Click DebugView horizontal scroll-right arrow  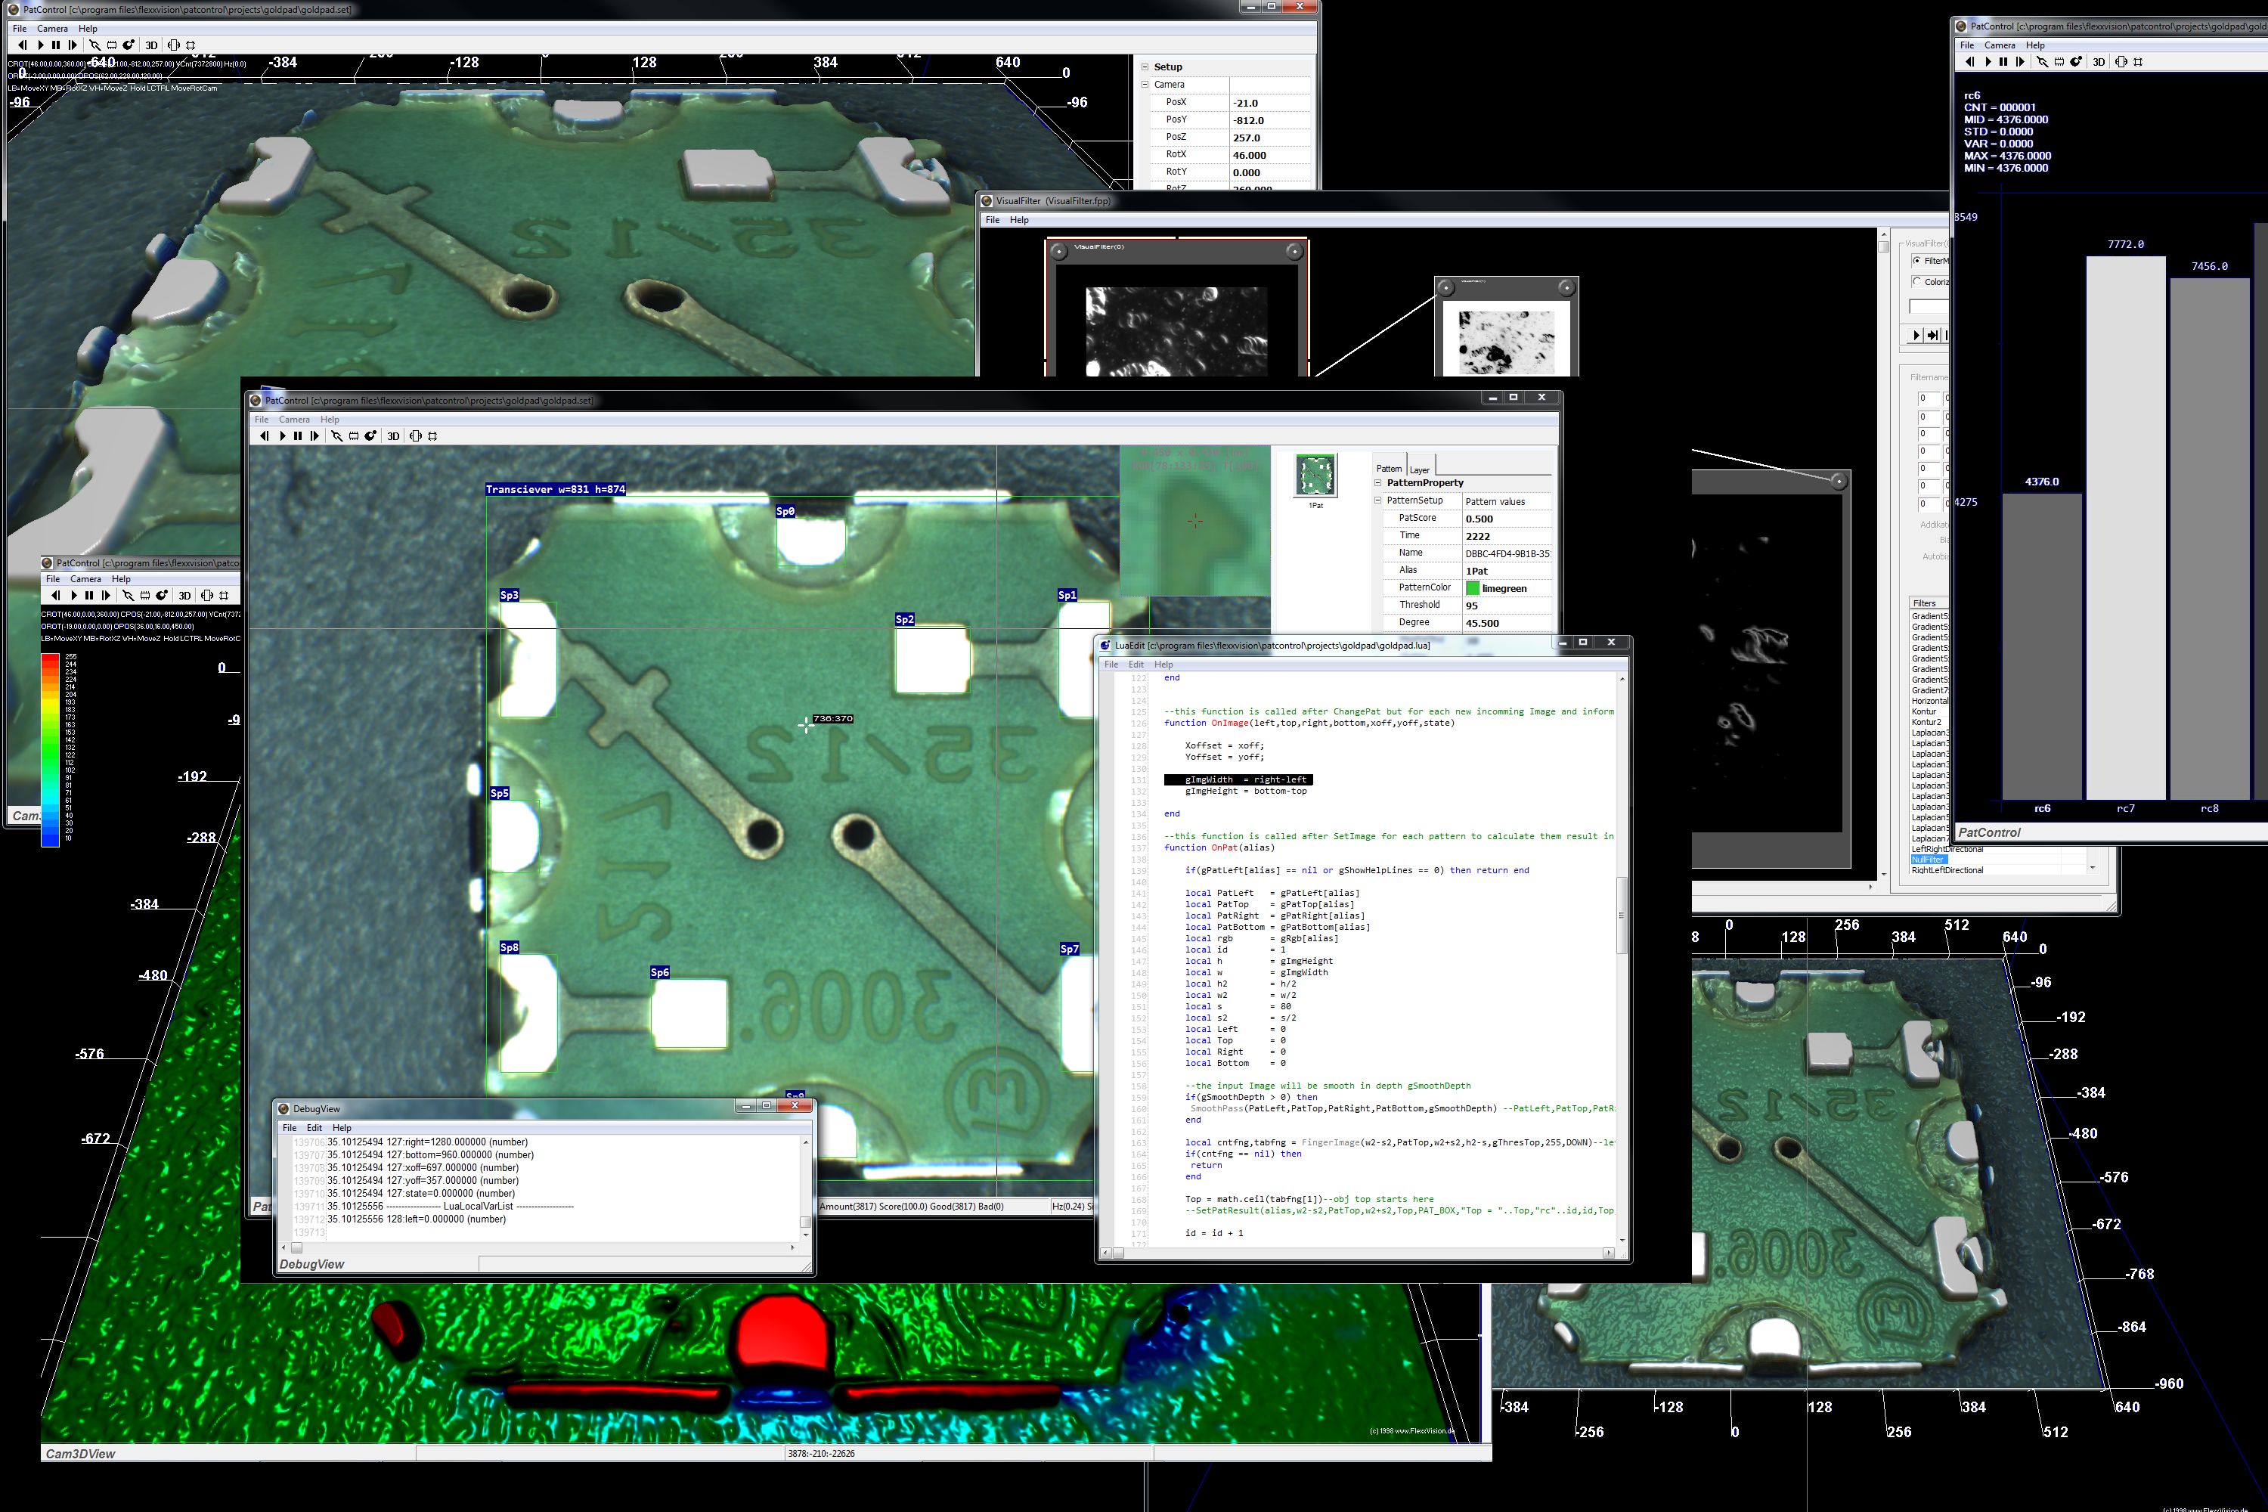pos(792,1248)
